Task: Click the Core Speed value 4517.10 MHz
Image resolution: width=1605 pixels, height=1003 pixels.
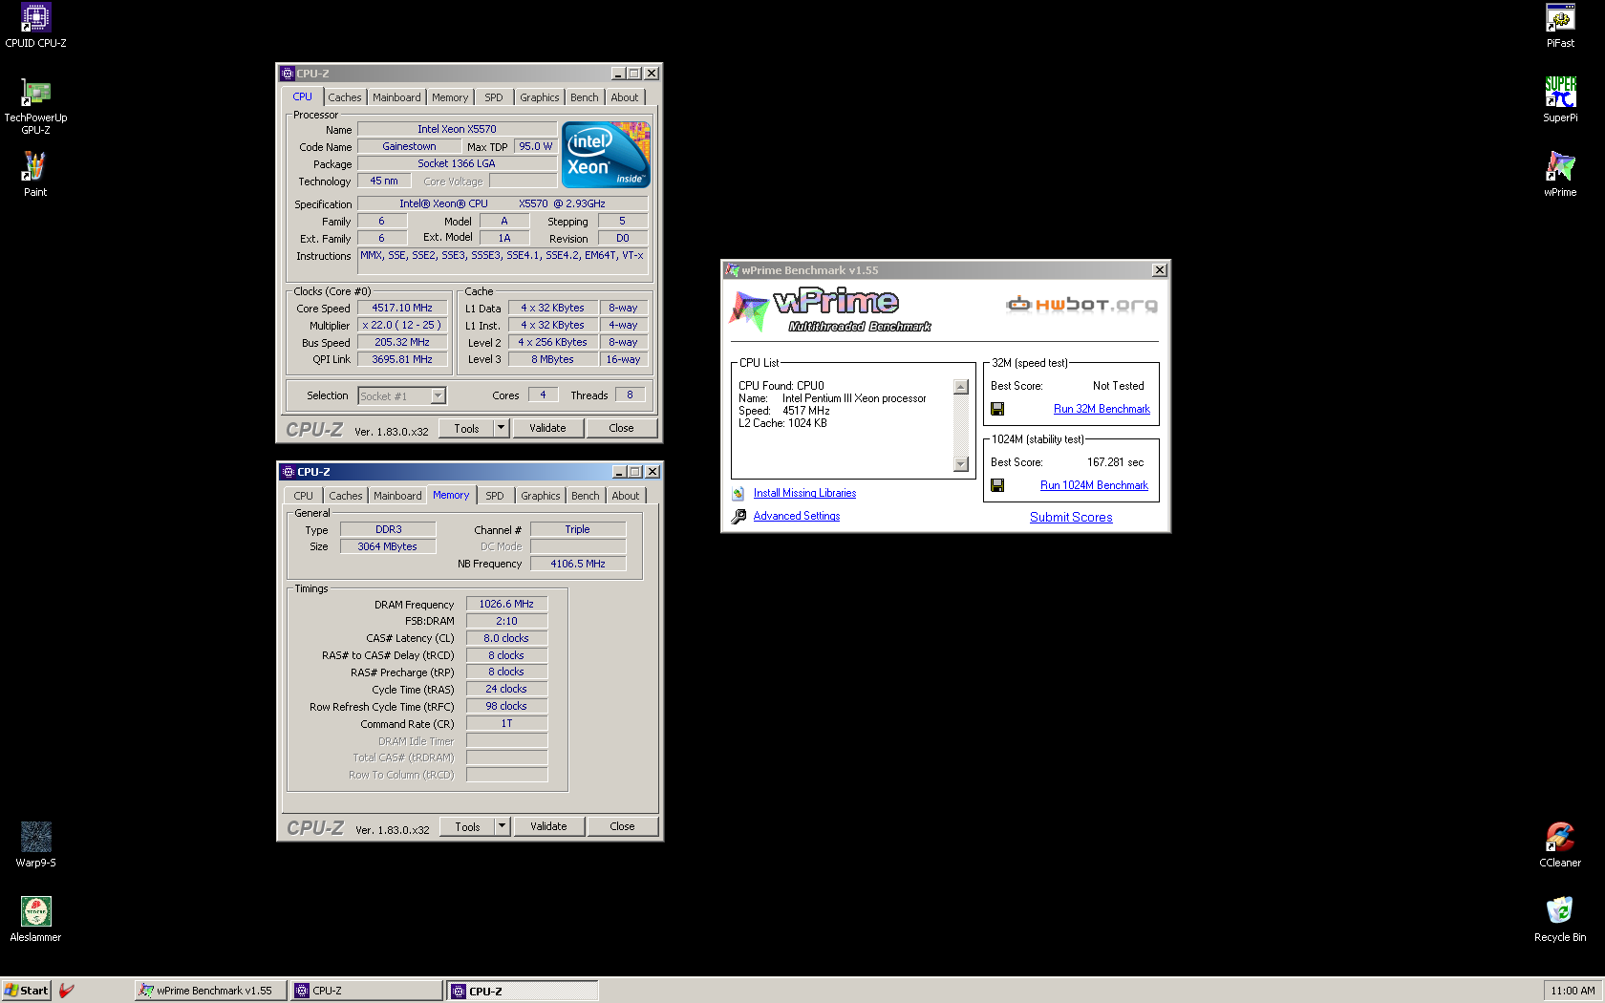Action: pos(402,308)
